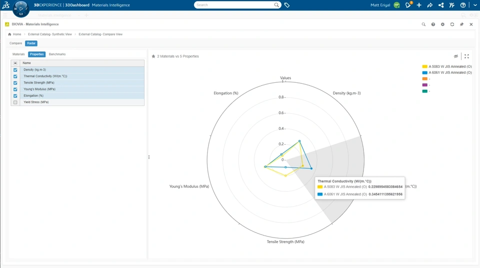The height and width of the screenshot is (268, 480).
Task: Uncheck Tensile Strength (MPa) checkbox
Action: pyautogui.click(x=15, y=83)
